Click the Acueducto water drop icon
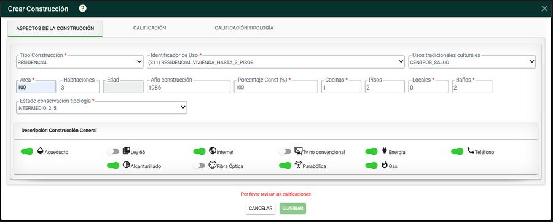The image size is (553, 222). point(41,151)
